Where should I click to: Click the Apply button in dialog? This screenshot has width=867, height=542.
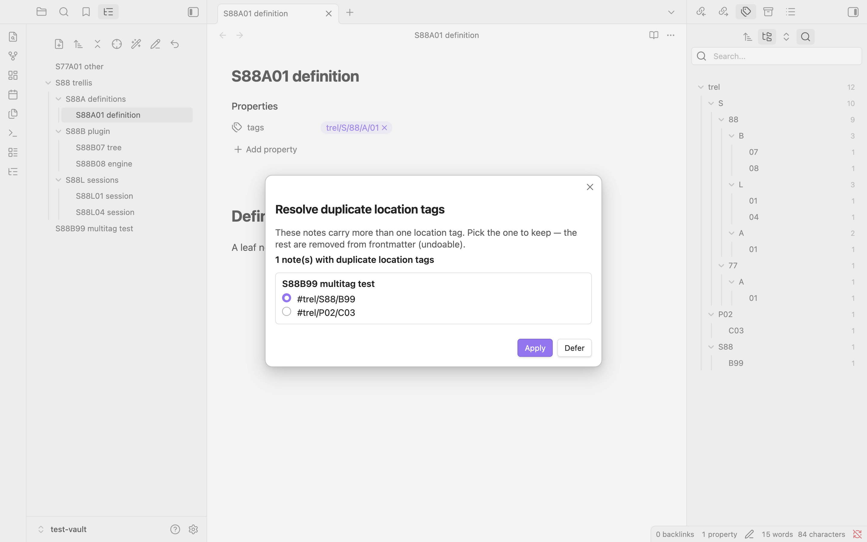pos(535,348)
